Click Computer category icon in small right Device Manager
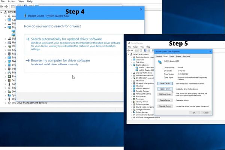This screenshot has width=225, height=150. (134, 60)
